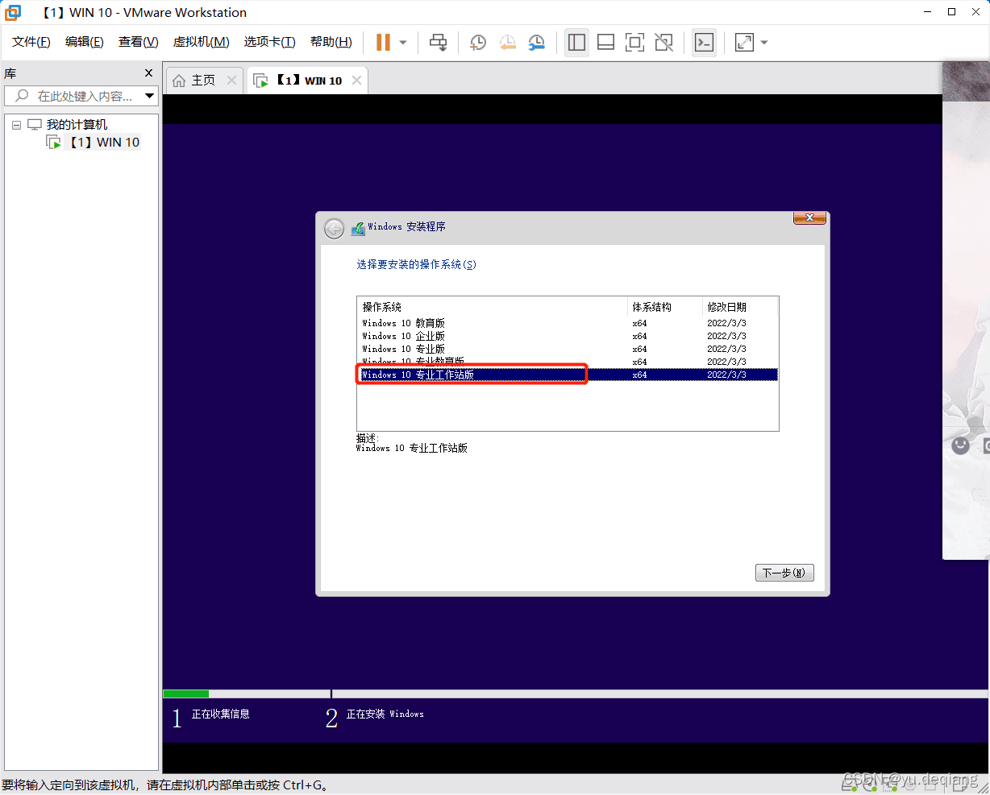
Task: Click the Windows 安装程序 setup icon
Action: coord(358,229)
